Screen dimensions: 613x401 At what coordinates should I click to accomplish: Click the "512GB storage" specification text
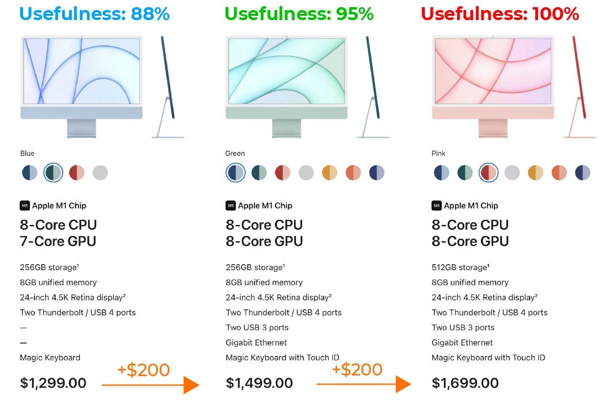point(460,267)
